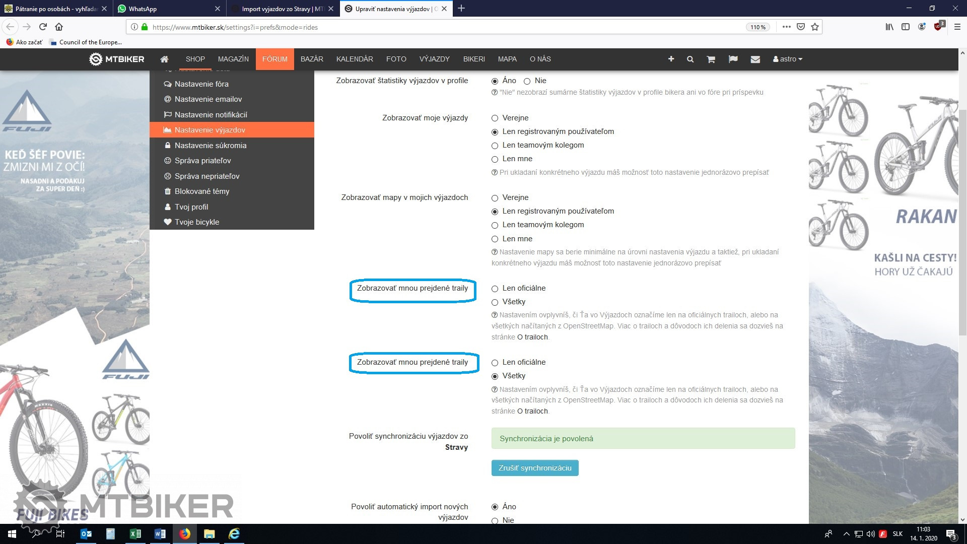
Task: Click 'Zrušiť synchronizáciu' button
Action: 534,468
